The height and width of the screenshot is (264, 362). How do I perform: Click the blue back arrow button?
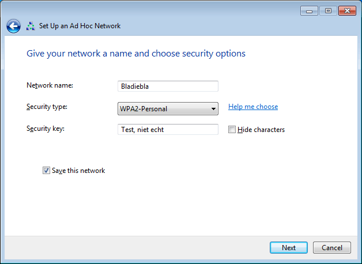(x=13, y=26)
